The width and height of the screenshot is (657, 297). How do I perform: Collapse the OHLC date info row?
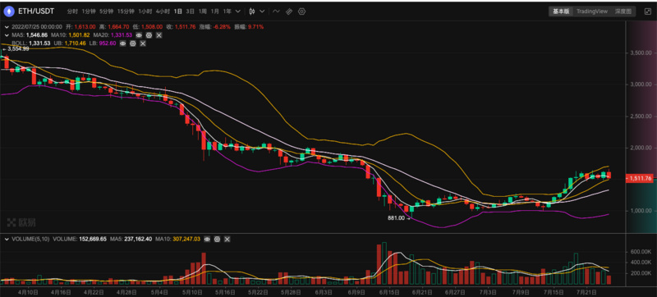(7, 27)
